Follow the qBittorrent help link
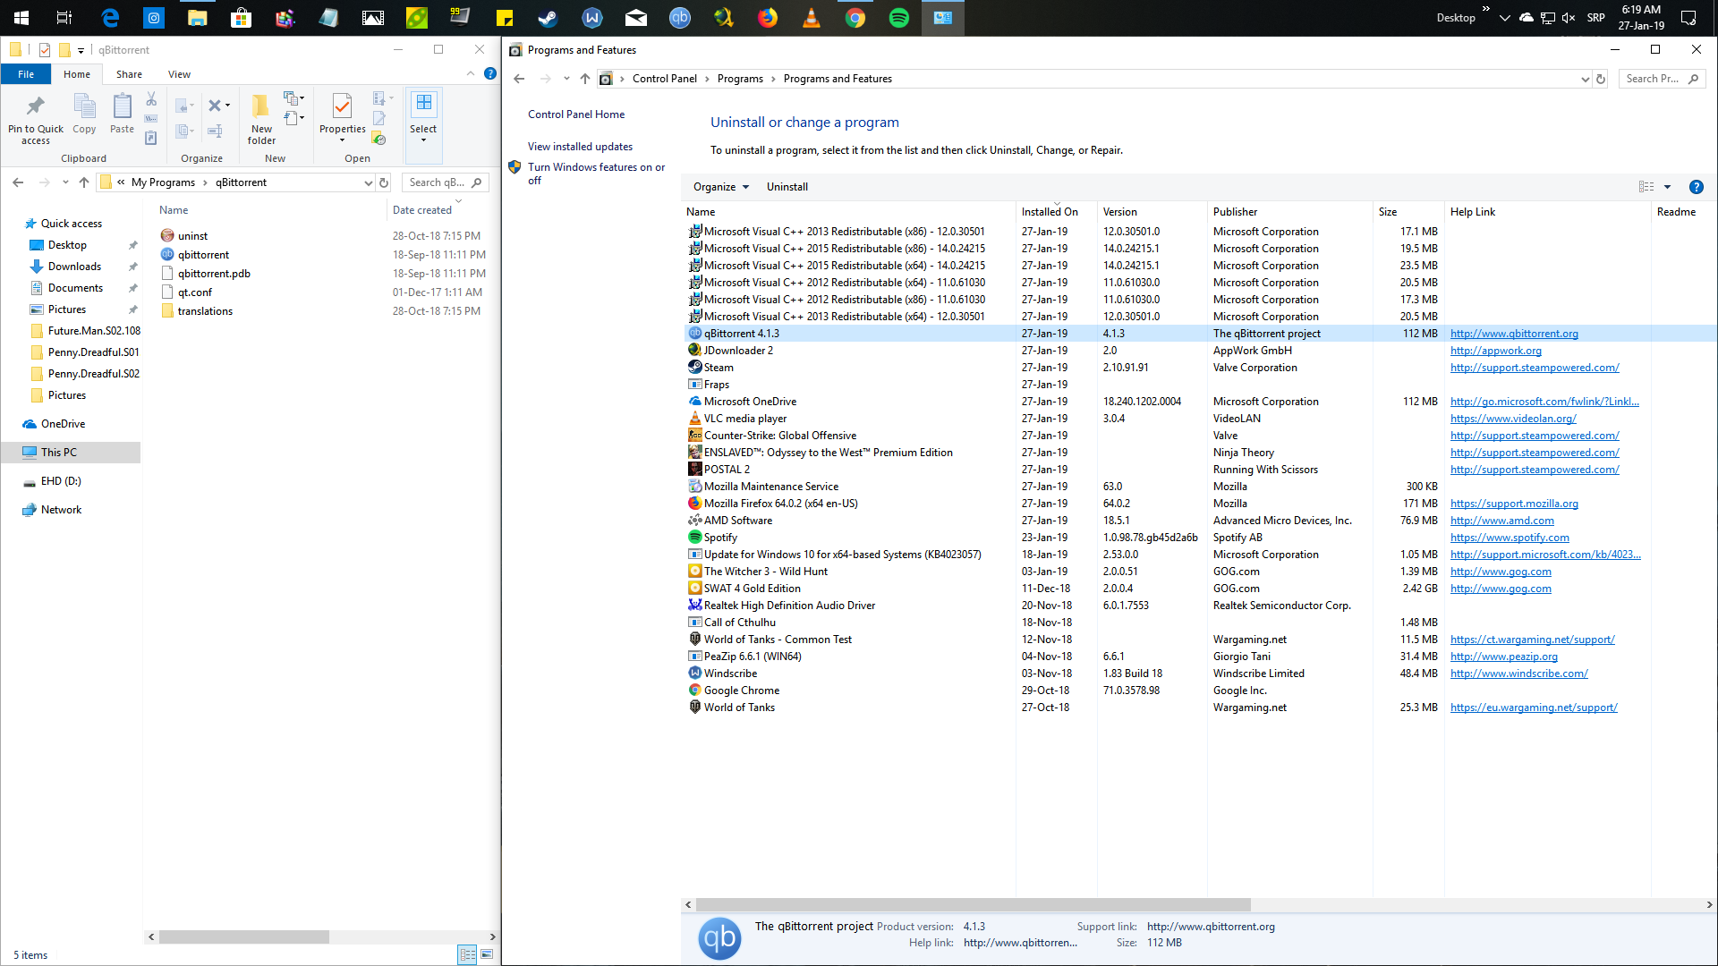Screen dimensions: 1718x966 1514,334
